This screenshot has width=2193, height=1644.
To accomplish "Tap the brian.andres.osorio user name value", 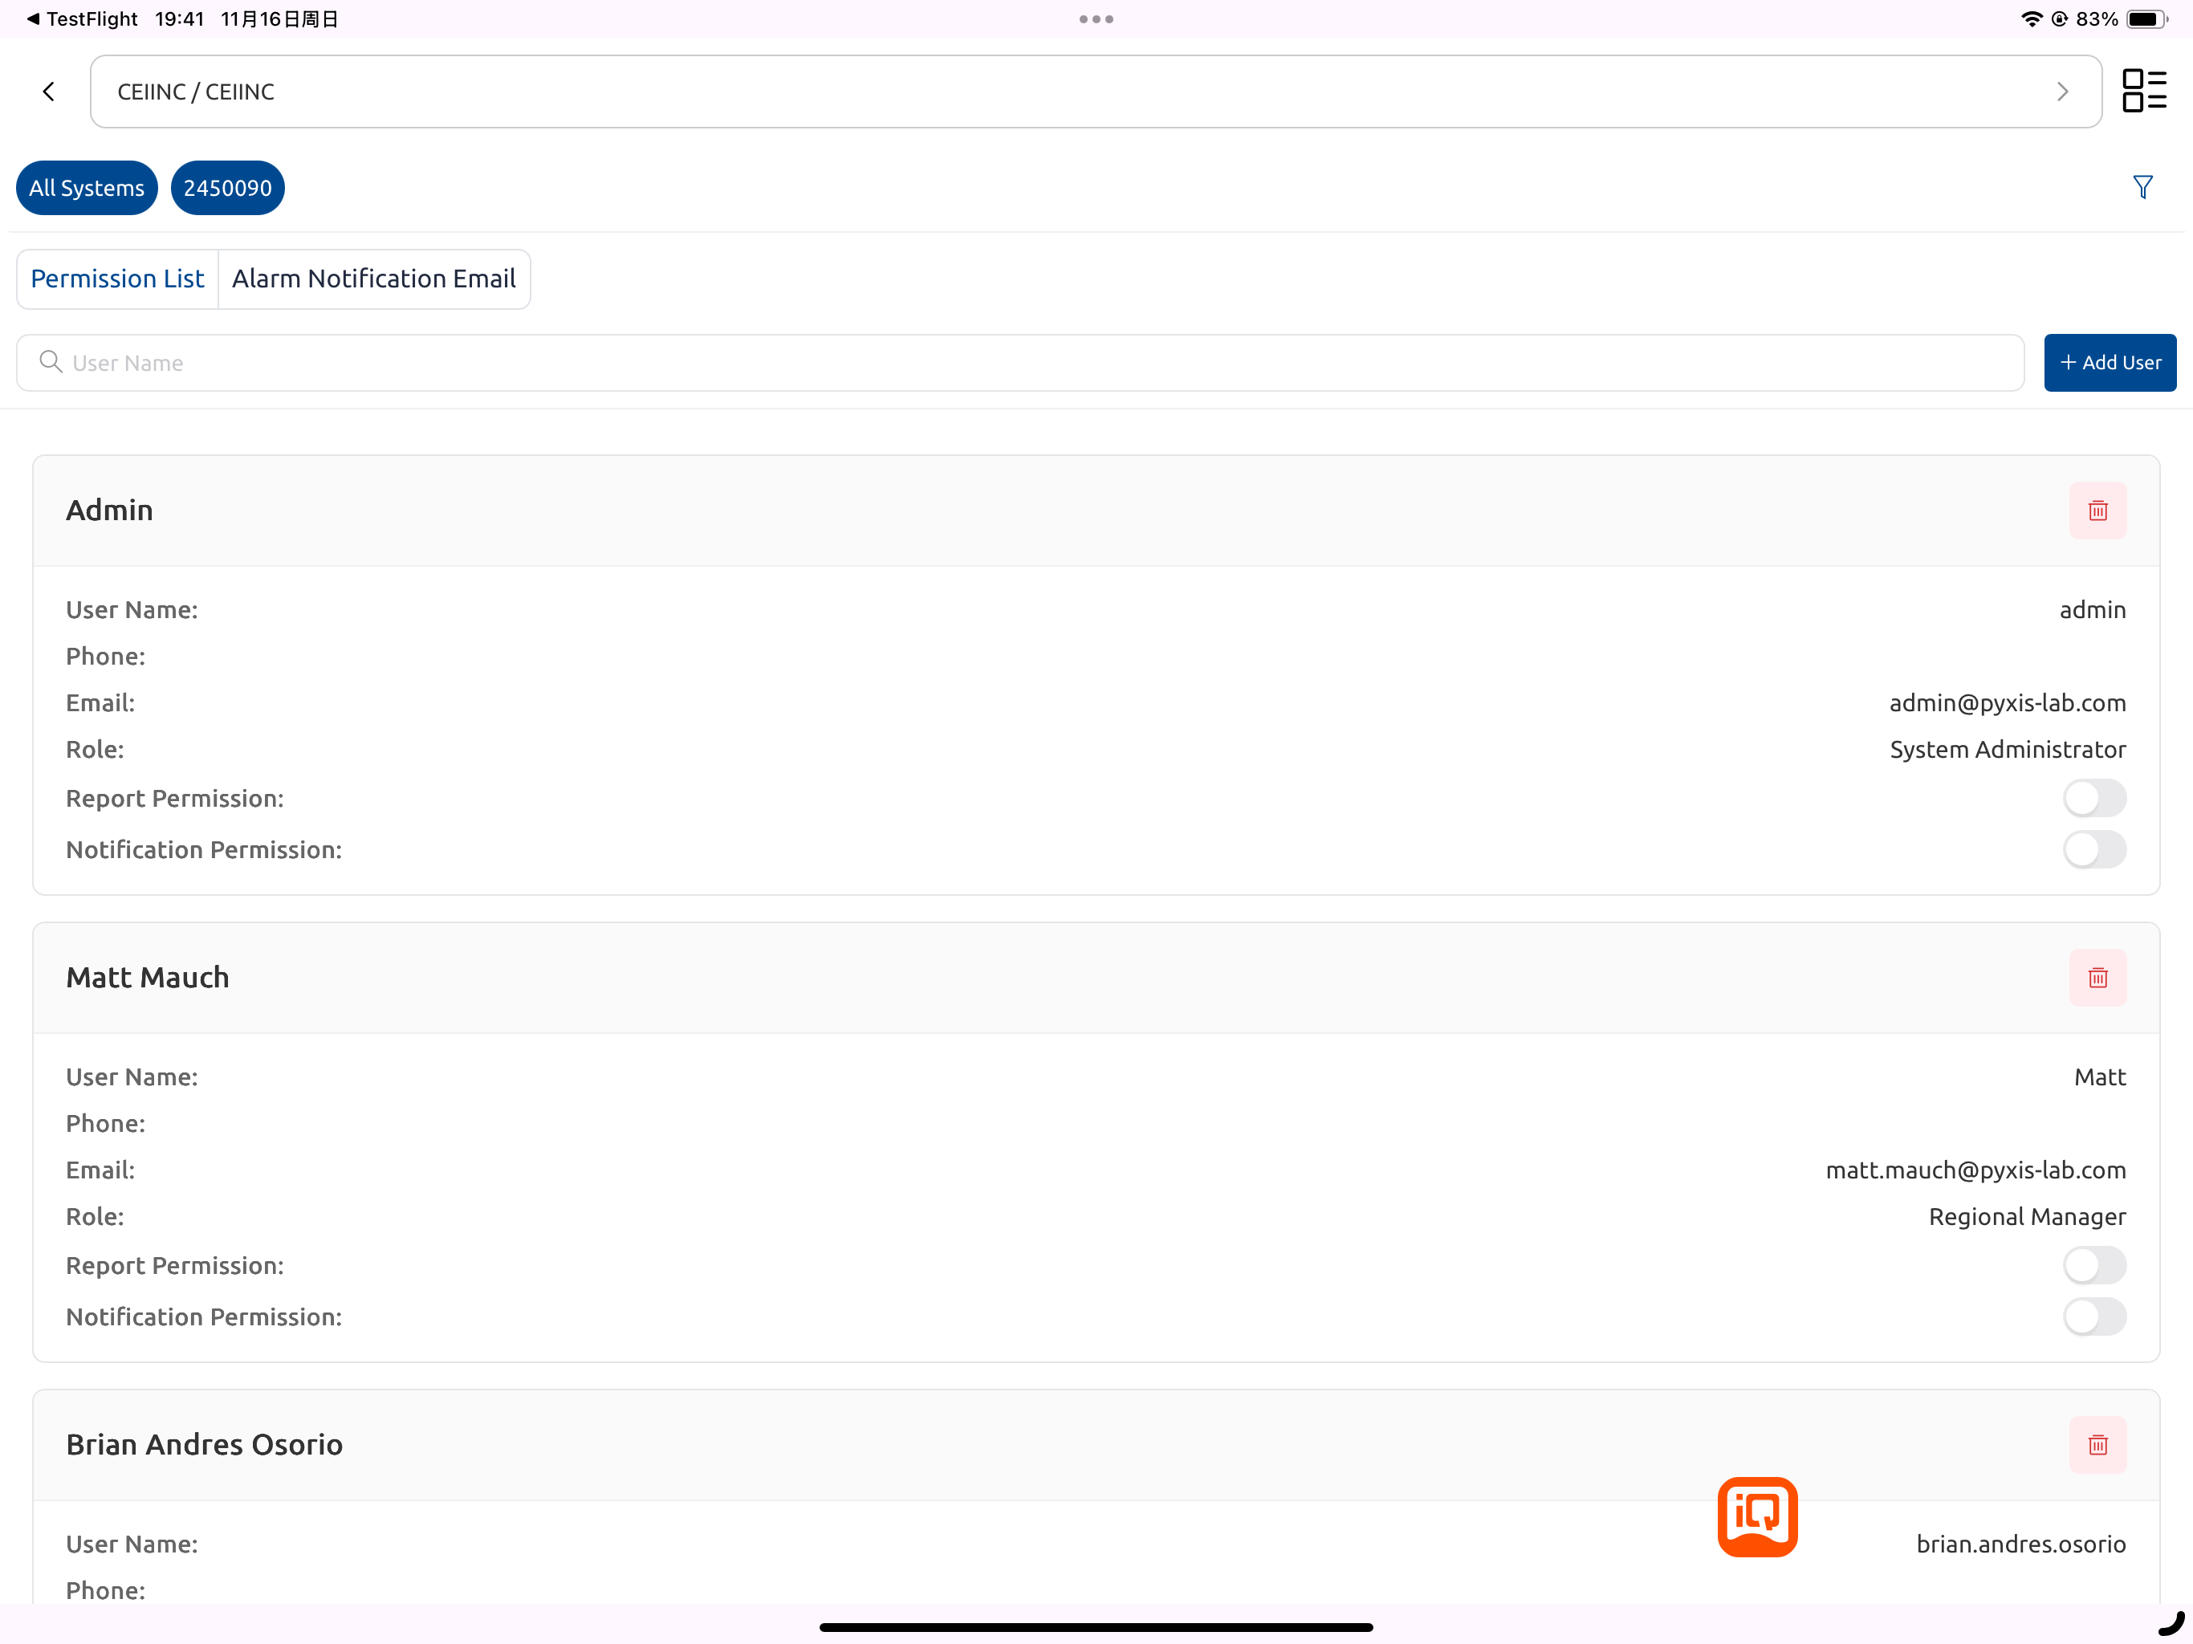I will tap(2020, 1544).
